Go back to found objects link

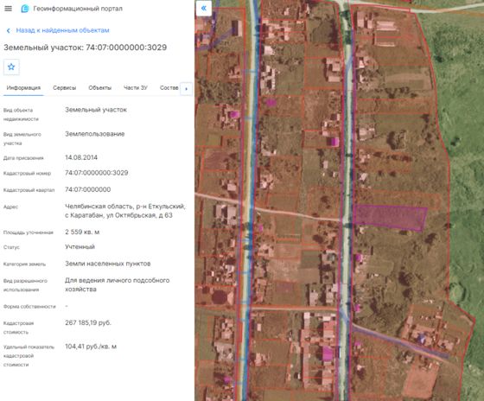[x=62, y=30]
